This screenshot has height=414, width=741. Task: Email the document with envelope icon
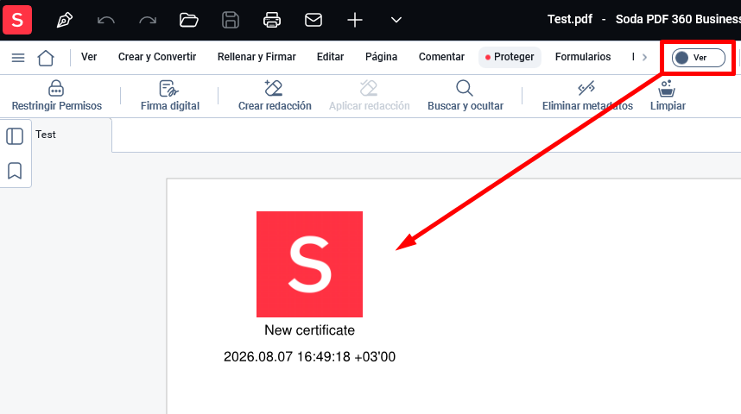point(313,20)
